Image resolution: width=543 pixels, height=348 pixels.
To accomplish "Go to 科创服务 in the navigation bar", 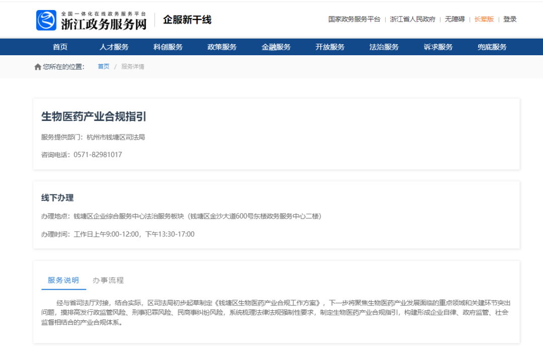I will click(x=168, y=47).
